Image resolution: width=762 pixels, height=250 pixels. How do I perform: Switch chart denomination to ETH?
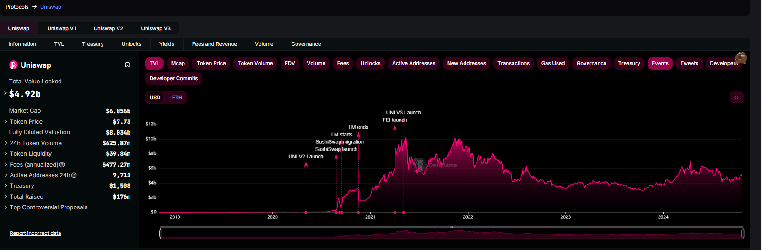click(x=177, y=98)
